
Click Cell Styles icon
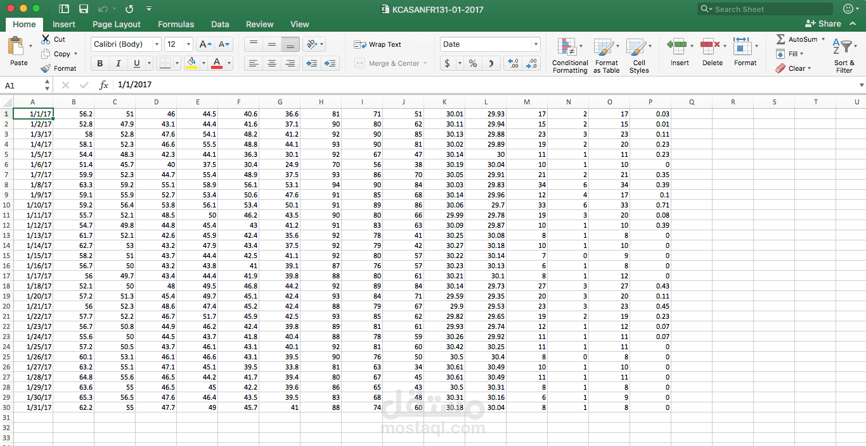[636, 47]
